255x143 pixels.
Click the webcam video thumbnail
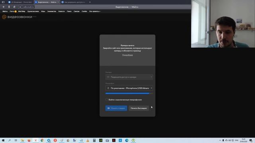pos(223,24)
